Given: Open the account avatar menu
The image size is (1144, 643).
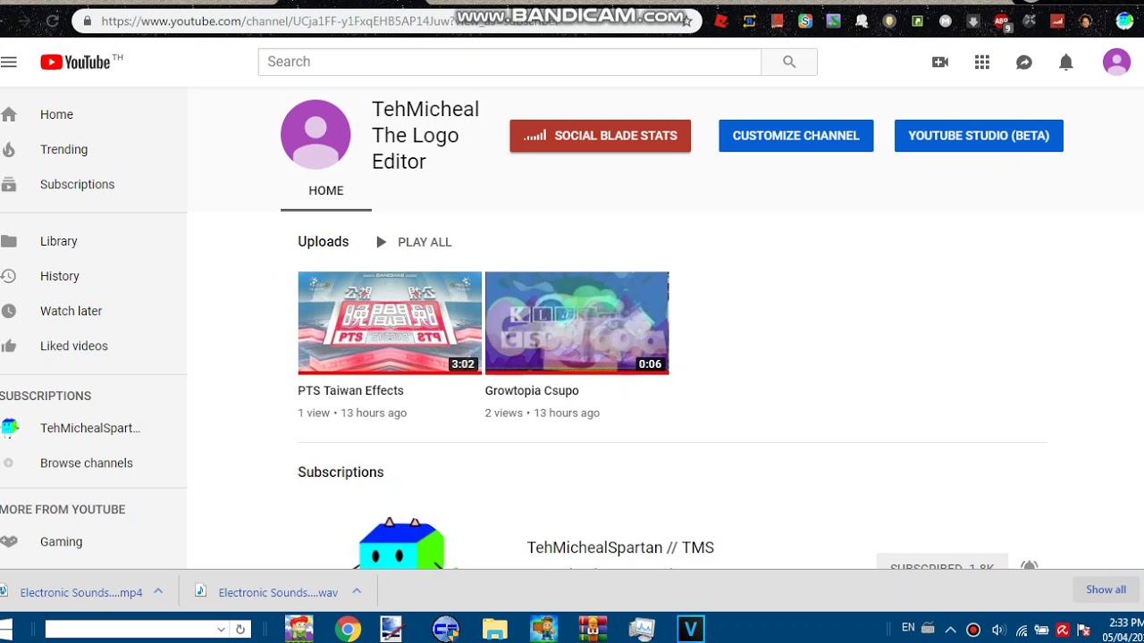Looking at the screenshot, I should click(x=1116, y=62).
